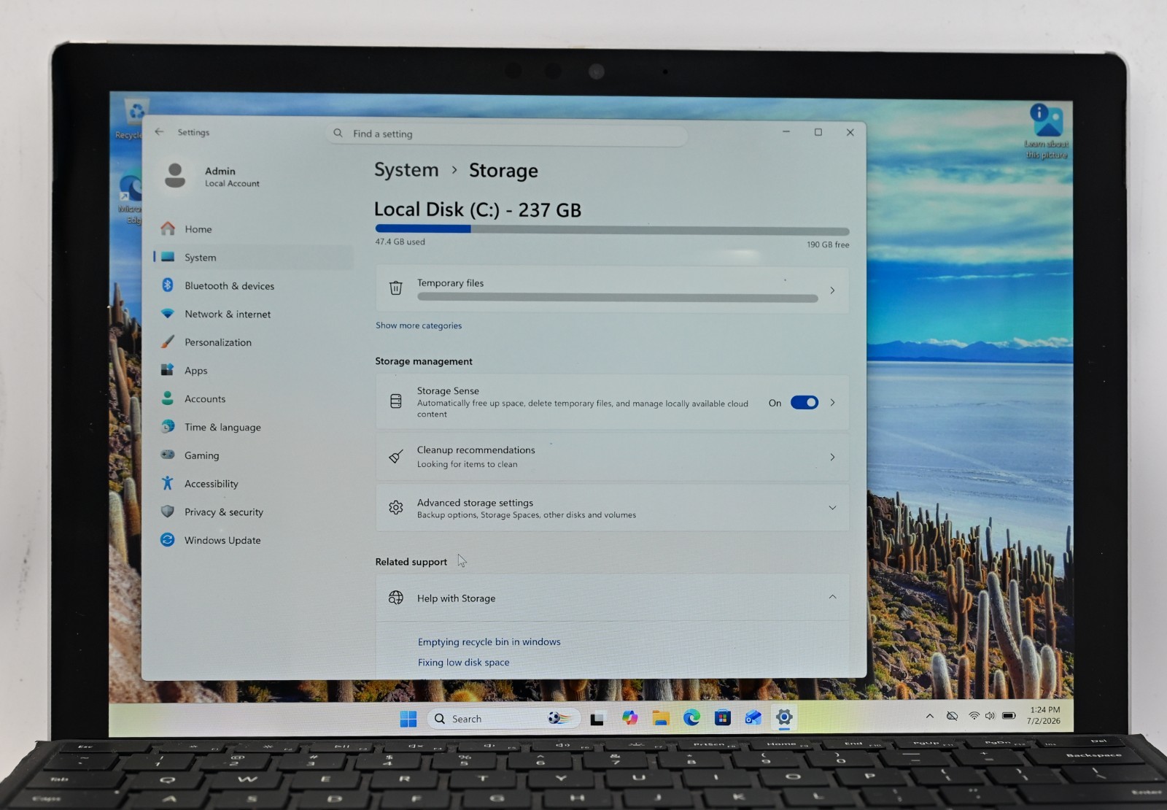Click the Storage management heading
Screen dimensions: 1167x810
[424, 361]
